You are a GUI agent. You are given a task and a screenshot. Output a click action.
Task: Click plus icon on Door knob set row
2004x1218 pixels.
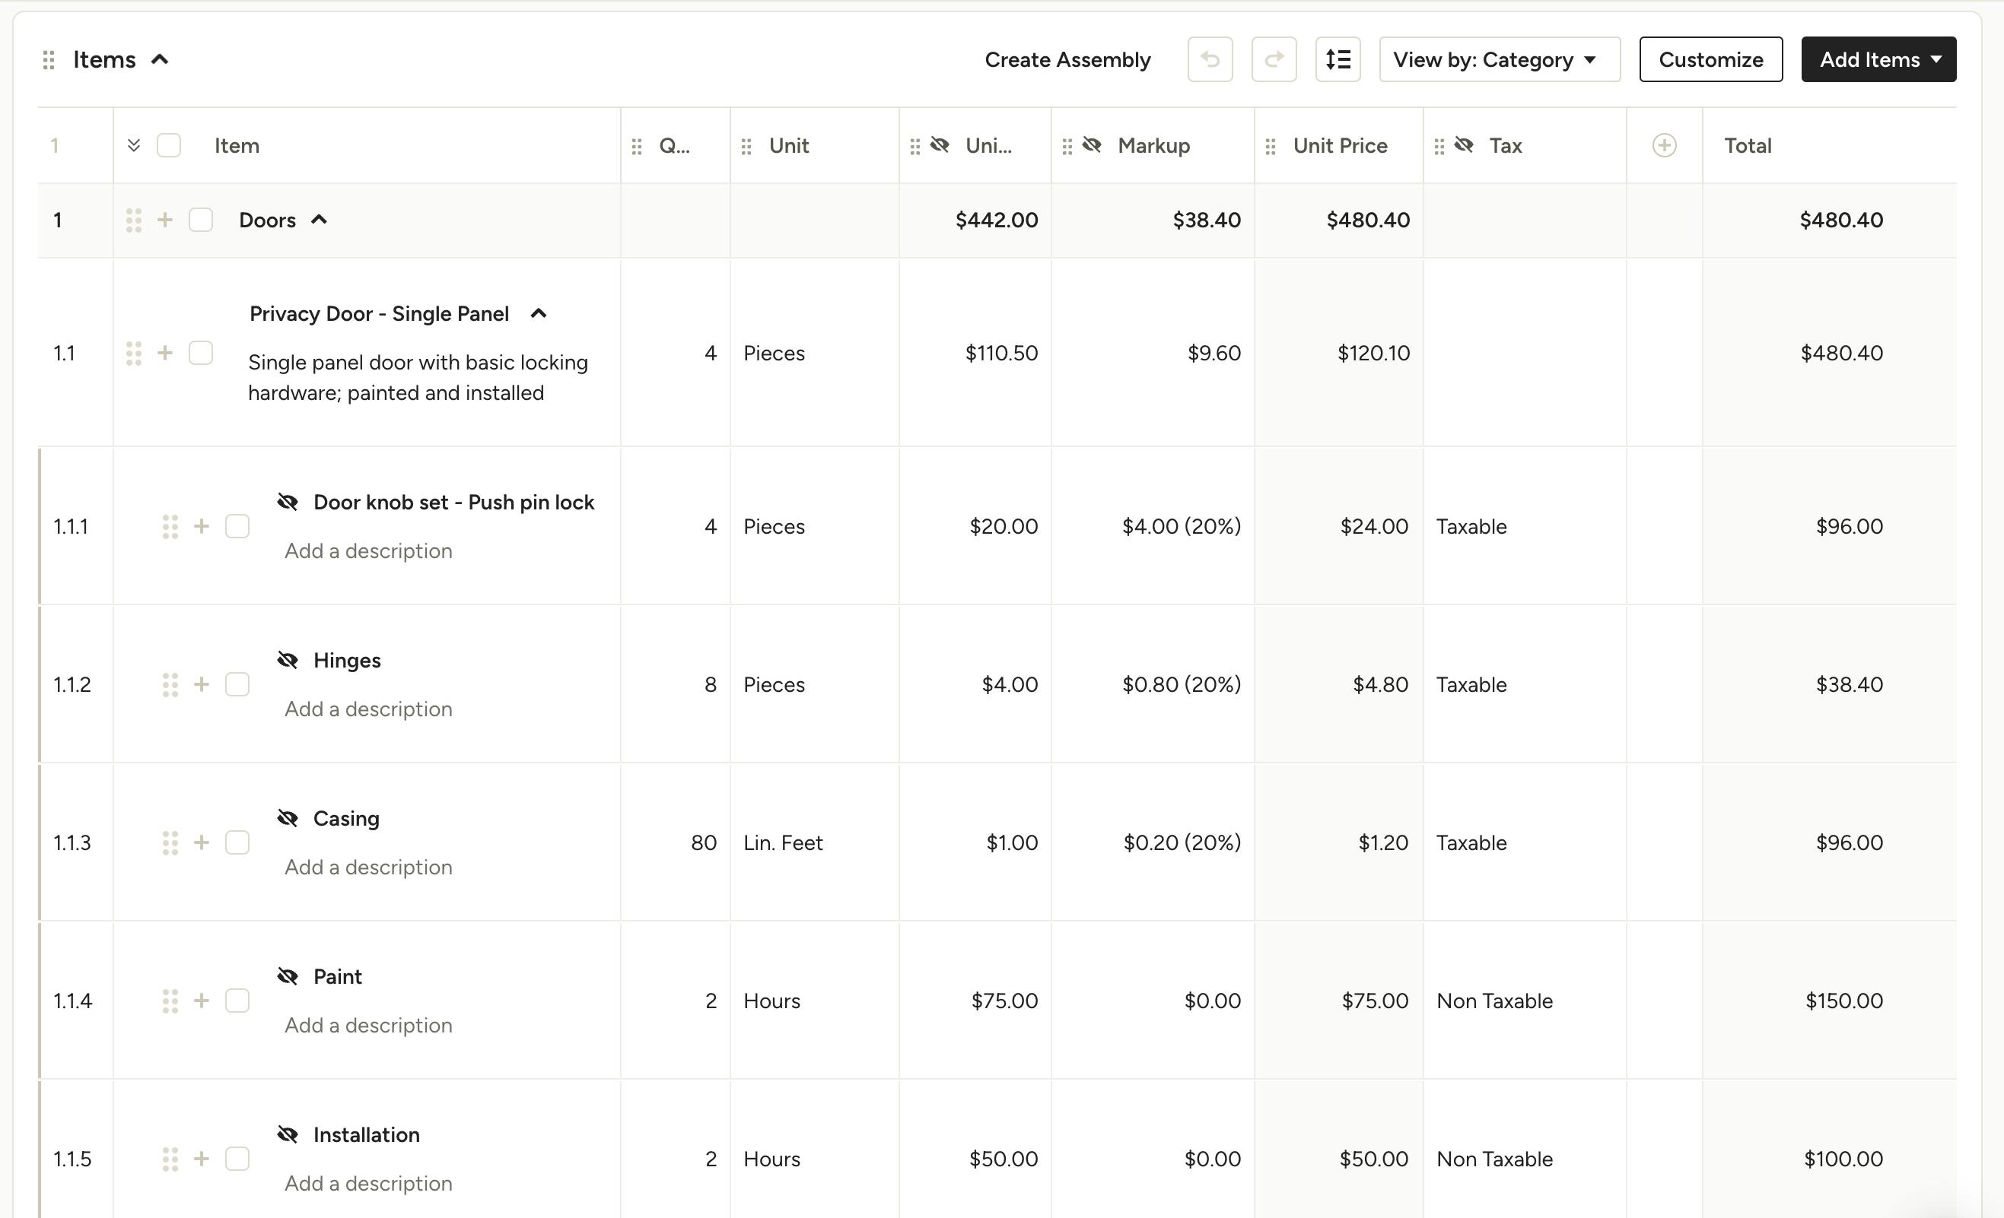[202, 527]
